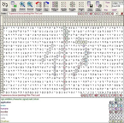
Task: Click the Hebrew letters beside 'even'
Action: 116,106
